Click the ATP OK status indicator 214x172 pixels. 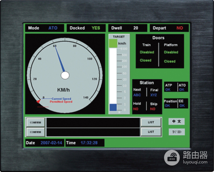tap(168, 90)
